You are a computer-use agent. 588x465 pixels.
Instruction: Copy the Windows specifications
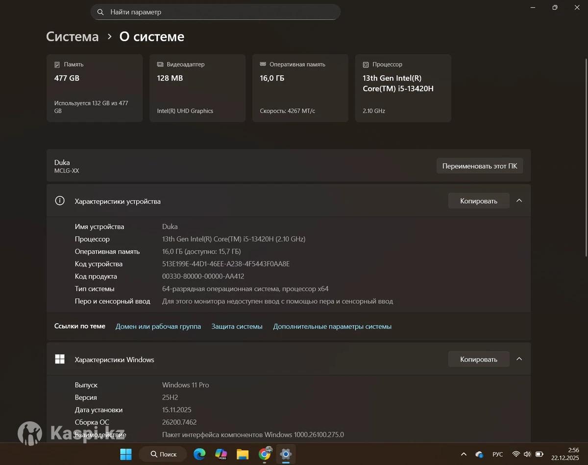tap(478, 360)
